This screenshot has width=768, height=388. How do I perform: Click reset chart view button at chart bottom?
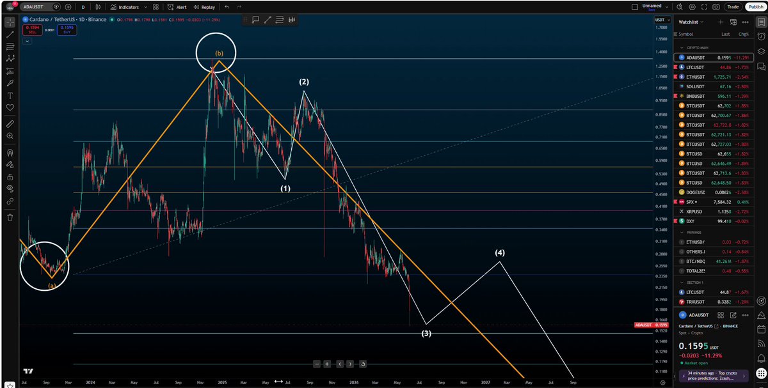(363, 364)
